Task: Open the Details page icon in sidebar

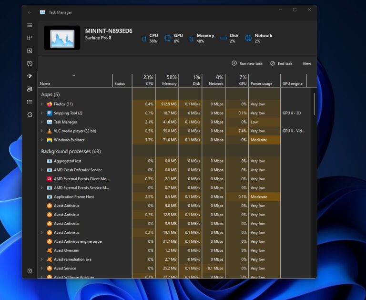Action: [30, 102]
